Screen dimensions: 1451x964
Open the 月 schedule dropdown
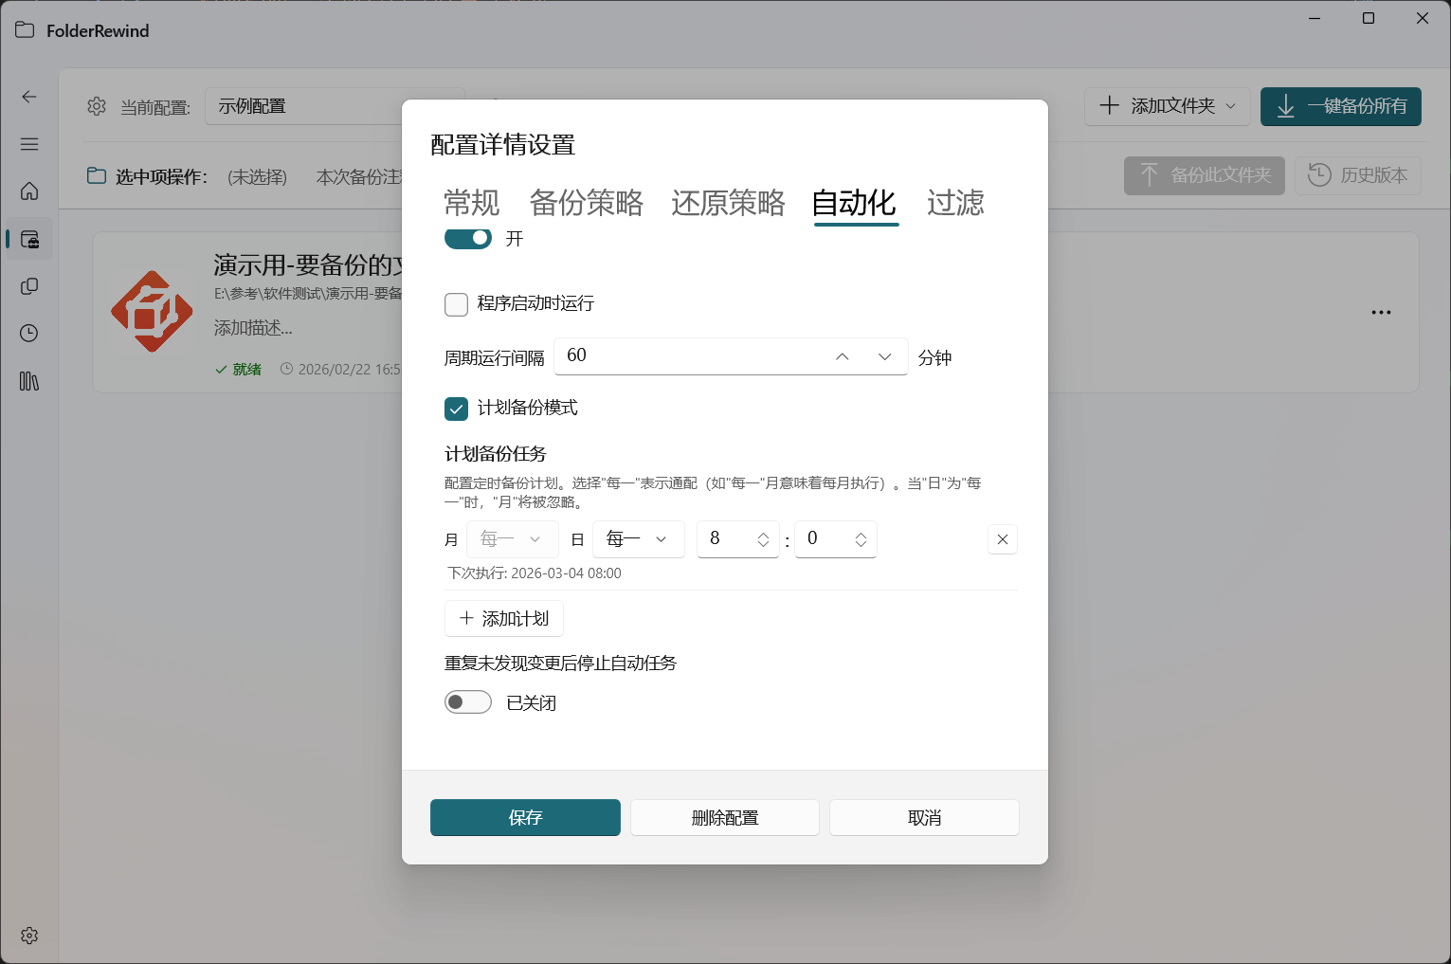pyautogui.click(x=512, y=538)
